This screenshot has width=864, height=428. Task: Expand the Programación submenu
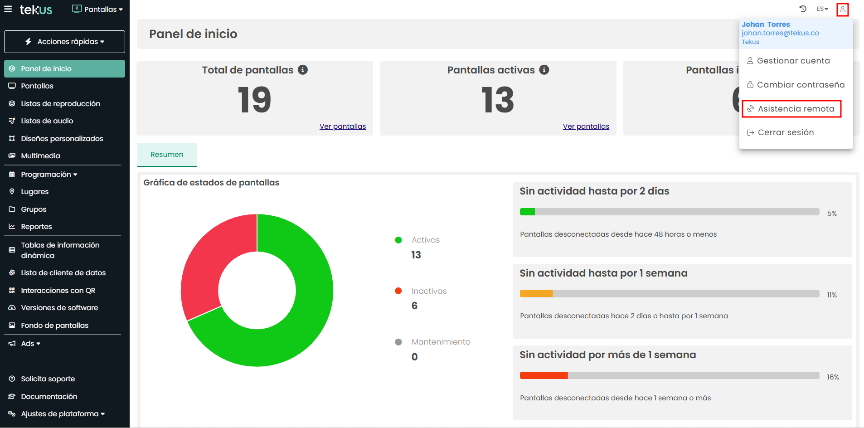[49, 175]
